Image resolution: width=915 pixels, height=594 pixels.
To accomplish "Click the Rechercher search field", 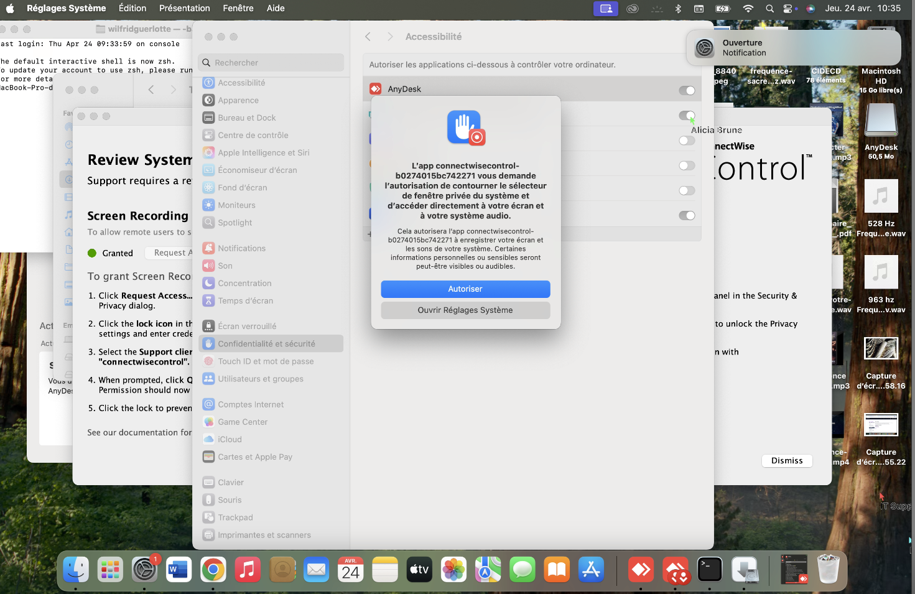I will point(271,63).
